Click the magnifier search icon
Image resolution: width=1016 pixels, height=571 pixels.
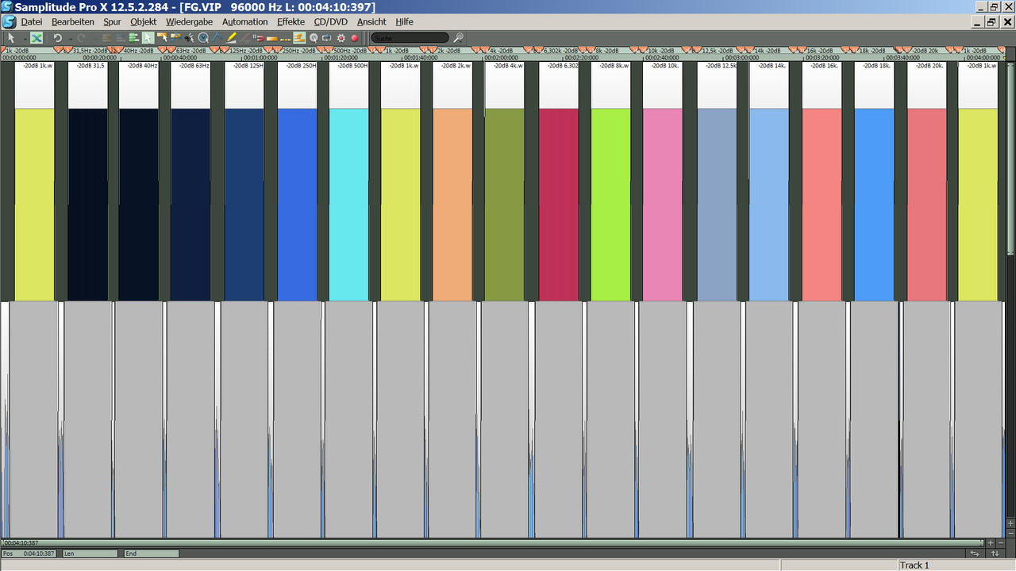(459, 37)
